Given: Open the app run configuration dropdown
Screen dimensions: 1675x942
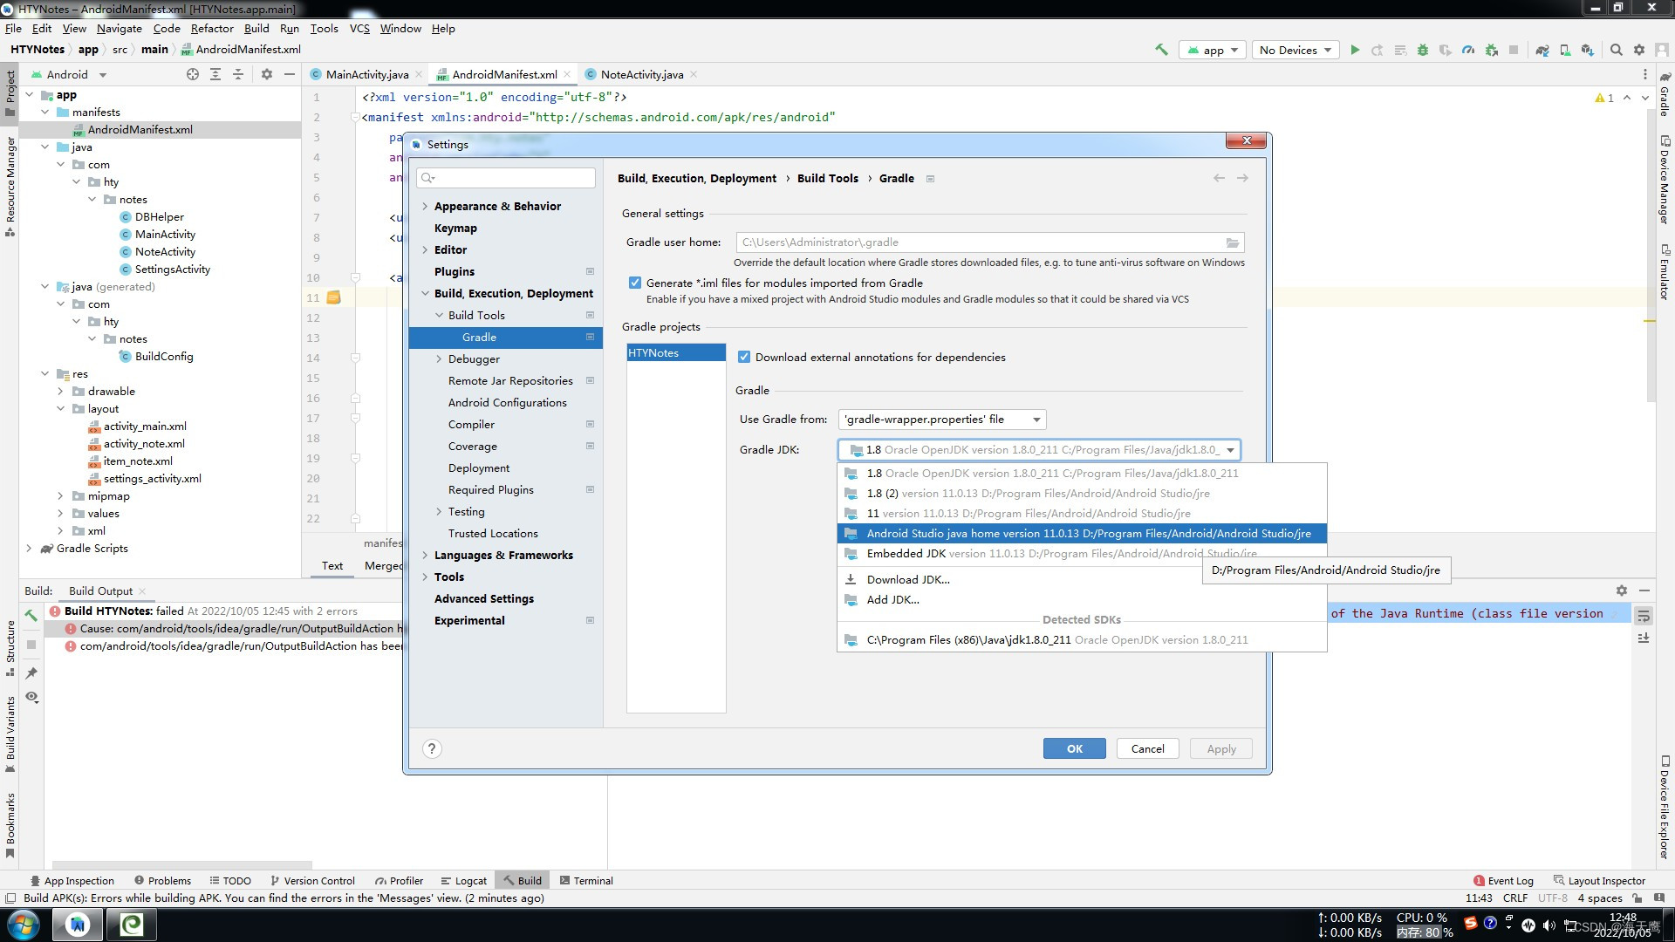Looking at the screenshot, I should pos(1213,50).
